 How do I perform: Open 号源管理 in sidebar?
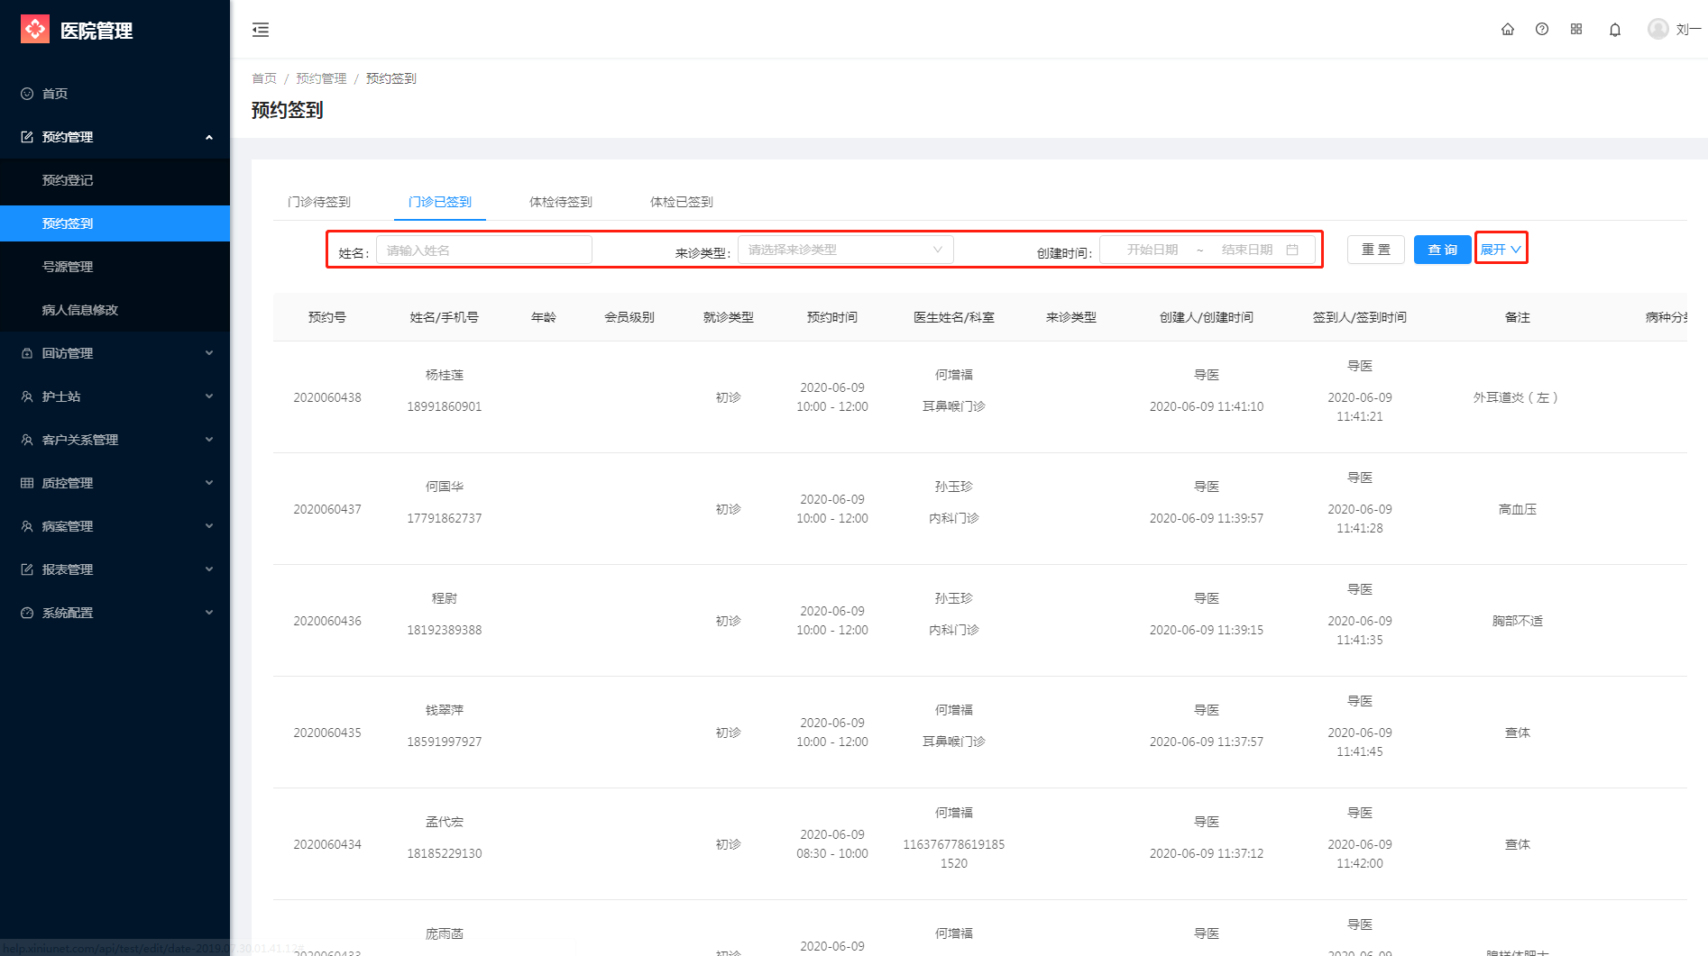tap(115, 267)
